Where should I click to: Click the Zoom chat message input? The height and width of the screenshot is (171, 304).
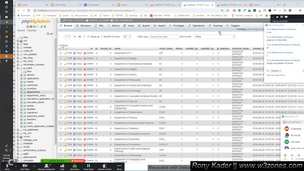pos(284,75)
